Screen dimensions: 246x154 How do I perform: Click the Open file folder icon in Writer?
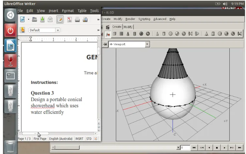point(35,20)
